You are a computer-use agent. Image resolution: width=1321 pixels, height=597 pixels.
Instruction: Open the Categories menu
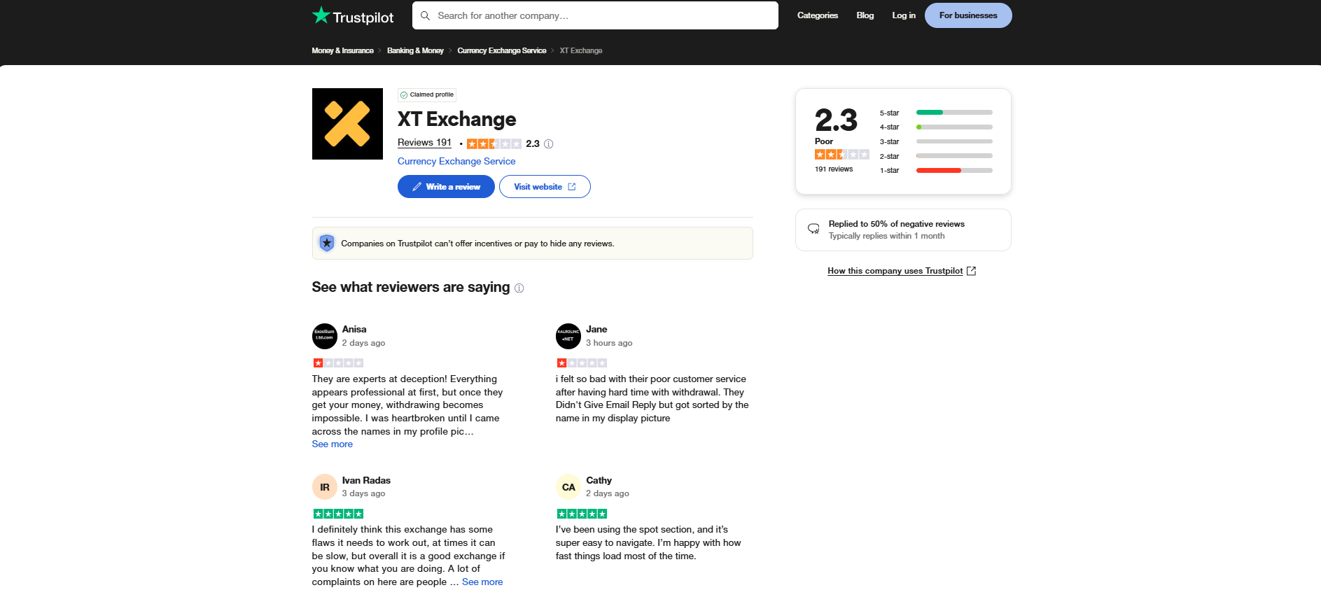point(817,15)
